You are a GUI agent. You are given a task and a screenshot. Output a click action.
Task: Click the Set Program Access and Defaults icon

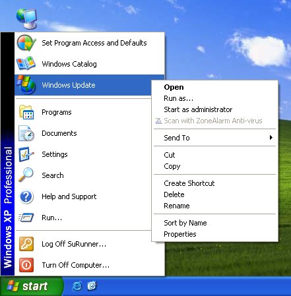26,43
